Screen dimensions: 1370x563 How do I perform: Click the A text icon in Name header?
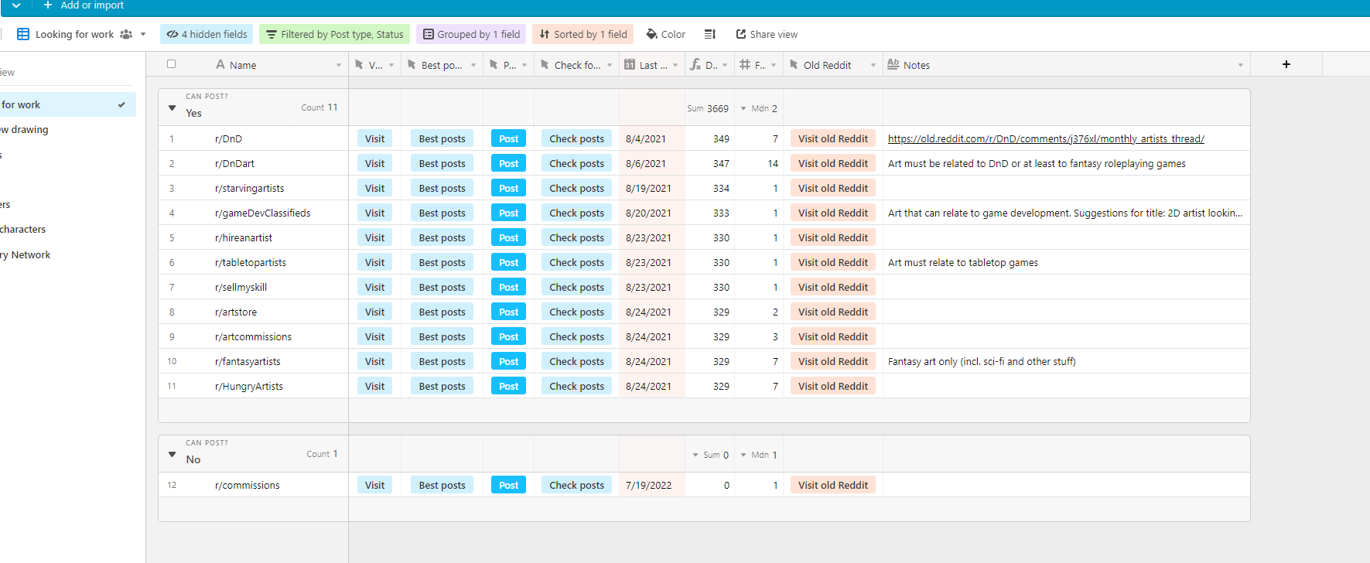220,65
